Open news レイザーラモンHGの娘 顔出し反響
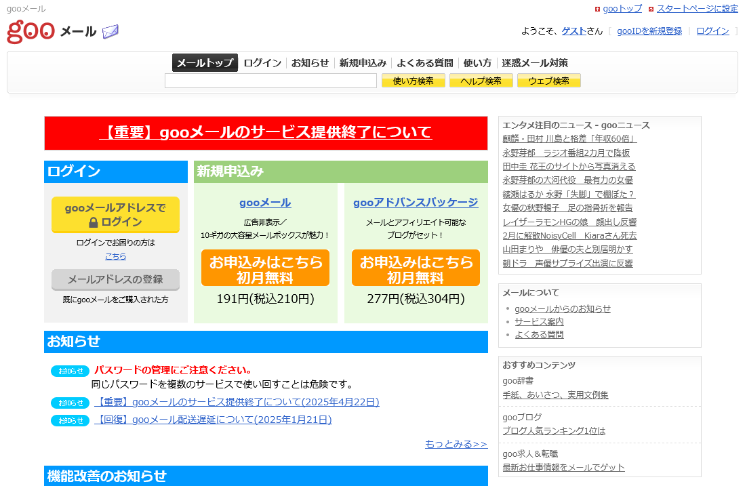 point(569,222)
